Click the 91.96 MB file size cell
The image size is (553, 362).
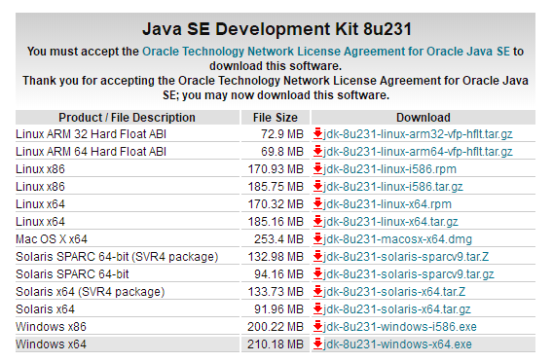click(276, 309)
